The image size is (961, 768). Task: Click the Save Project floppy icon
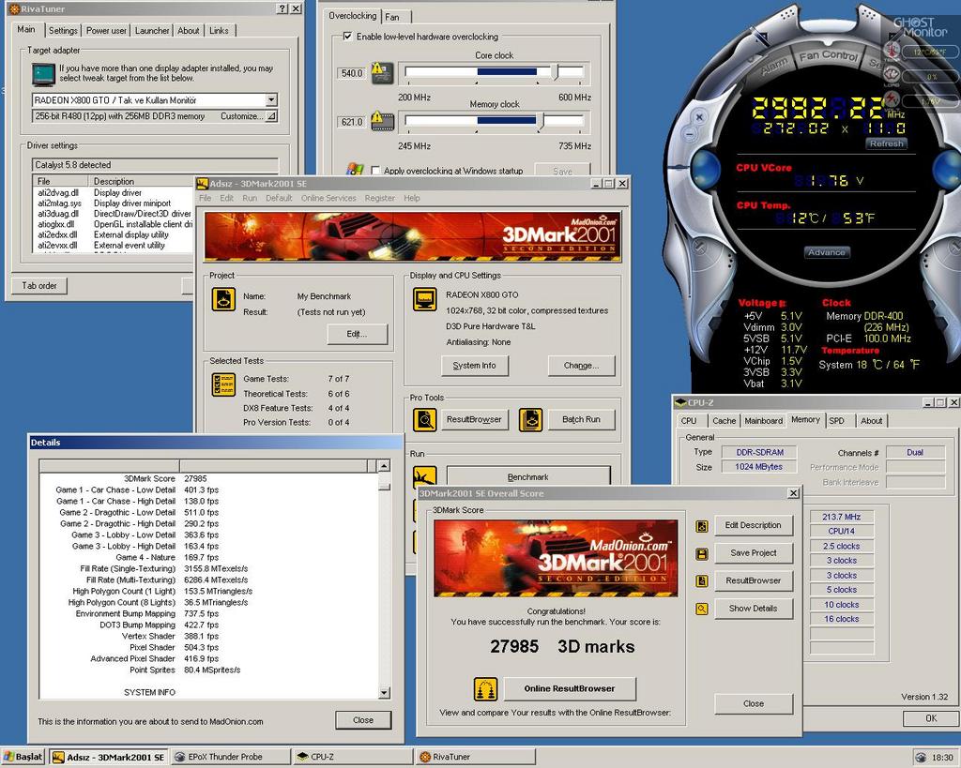702,553
